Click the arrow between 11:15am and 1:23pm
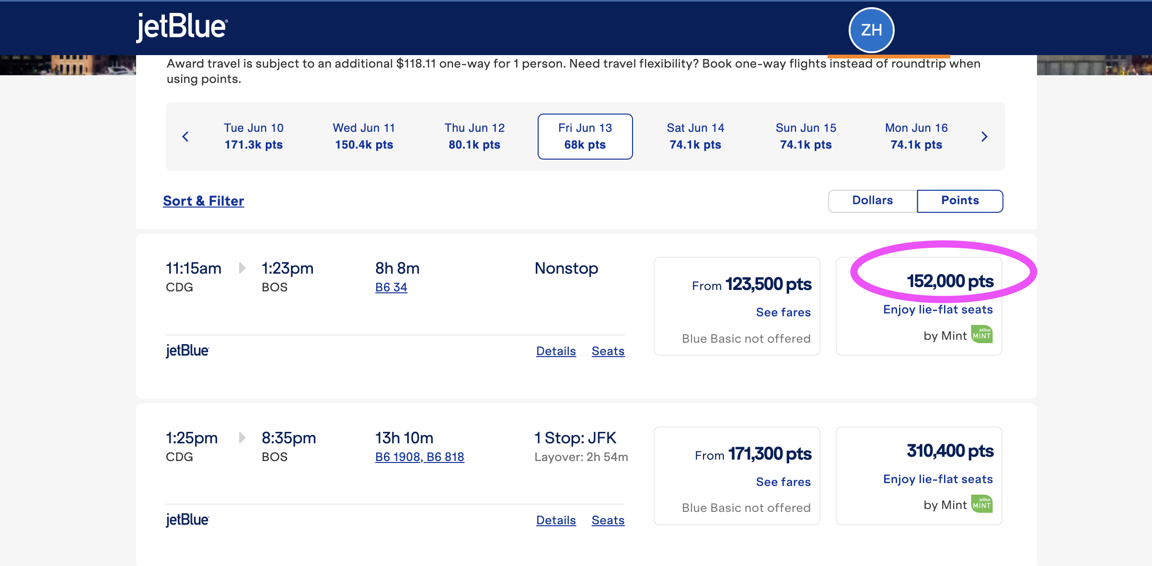 point(242,268)
